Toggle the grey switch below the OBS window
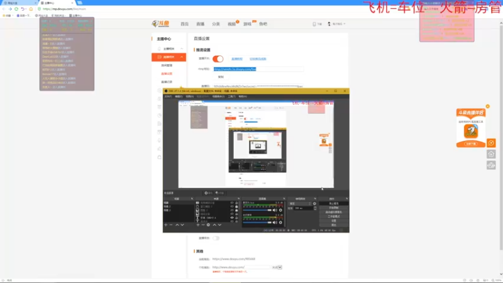Image resolution: width=503 pixels, height=283 pixels. 216,238
